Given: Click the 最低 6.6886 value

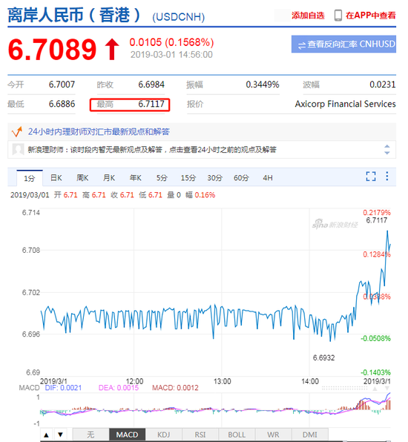Looking at the screenshot, I should coord(62,104).
